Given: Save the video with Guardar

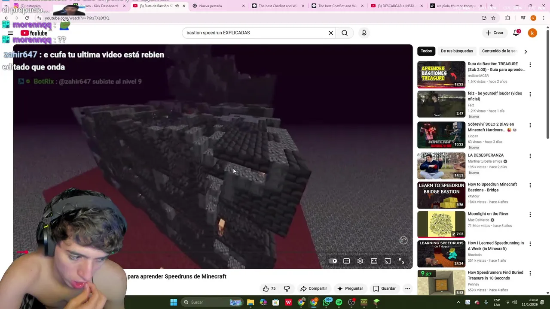Looking at the screenshot, I should point(384,288).
